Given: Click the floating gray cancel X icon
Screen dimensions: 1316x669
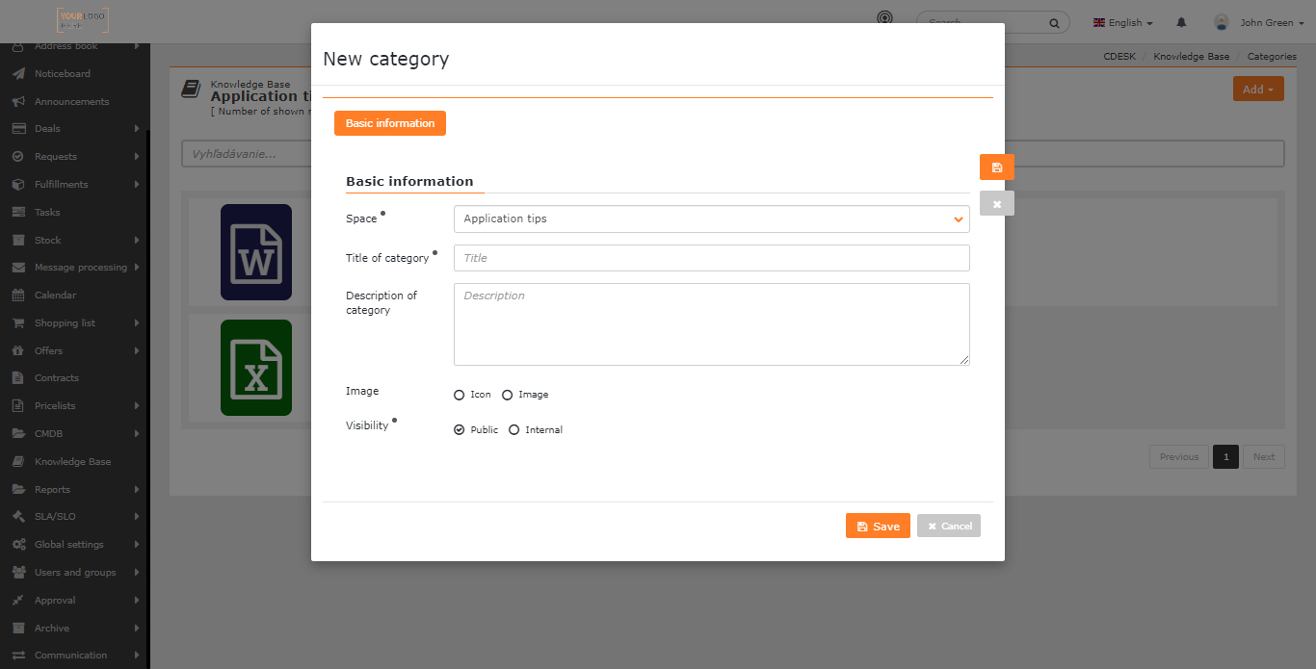Looking at the screenshot, I should click(x=997, y=203).
